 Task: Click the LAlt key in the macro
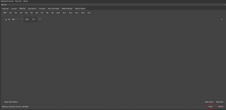(27, 19)
